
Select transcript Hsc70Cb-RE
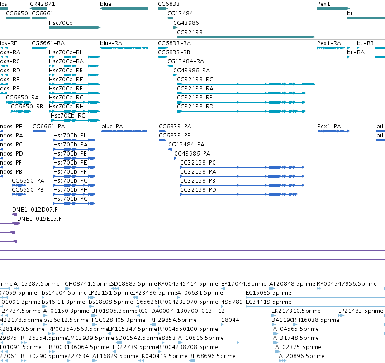coord(66,80)
